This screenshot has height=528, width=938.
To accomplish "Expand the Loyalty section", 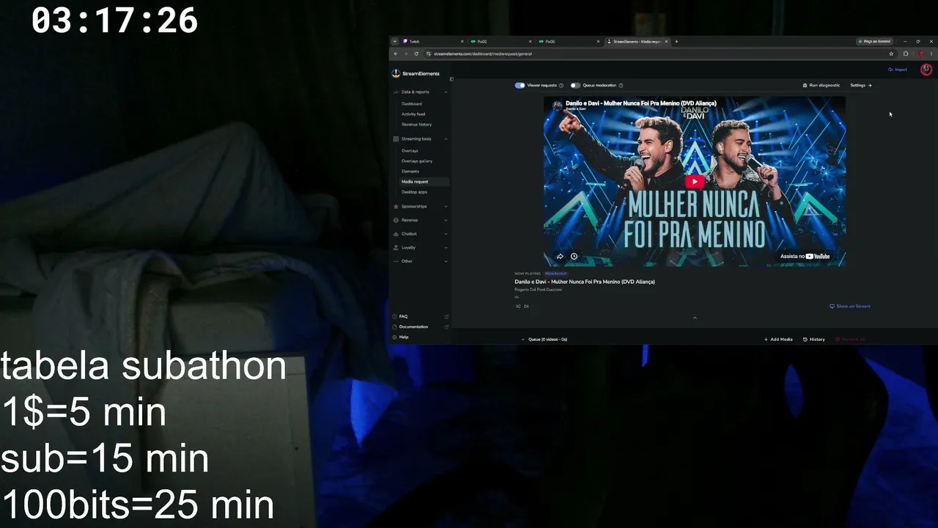I will point(420,248).
